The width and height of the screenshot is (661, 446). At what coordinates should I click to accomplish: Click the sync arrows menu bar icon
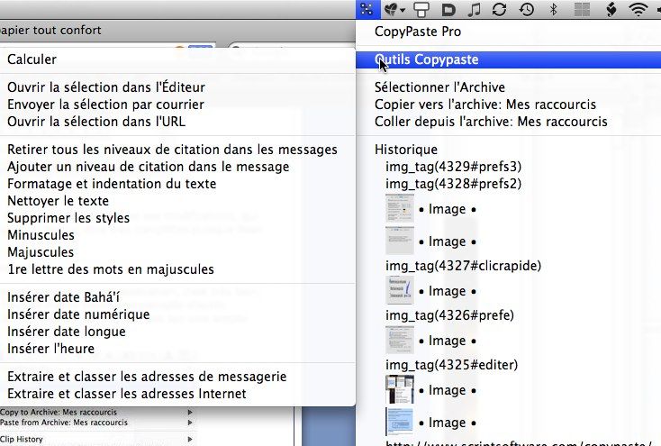pos(500,10)
